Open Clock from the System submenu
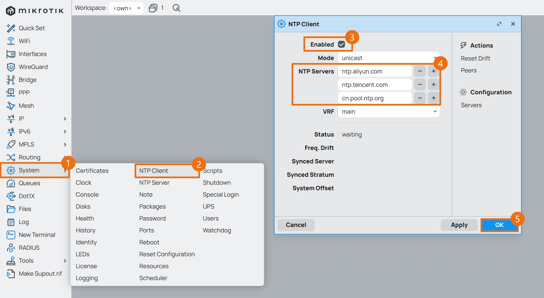This screenshot has width=544, height=298. pyautogui.click(x=84, y=182)
